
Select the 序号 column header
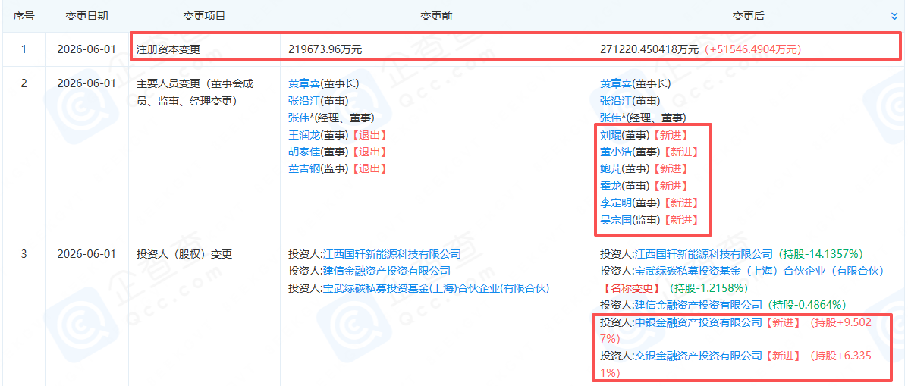[x=24, y=16]
